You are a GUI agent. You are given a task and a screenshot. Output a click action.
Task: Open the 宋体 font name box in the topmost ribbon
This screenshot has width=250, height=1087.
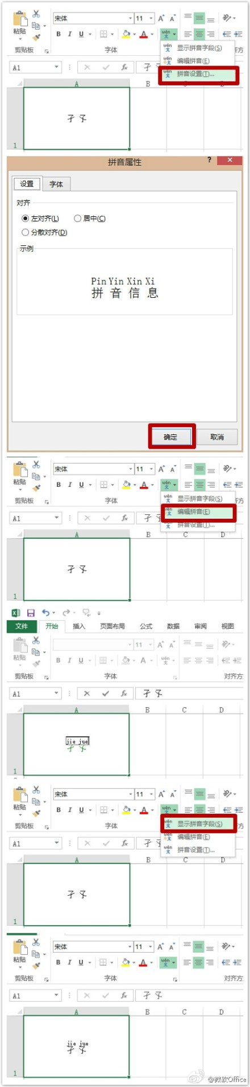pos(93,18)
